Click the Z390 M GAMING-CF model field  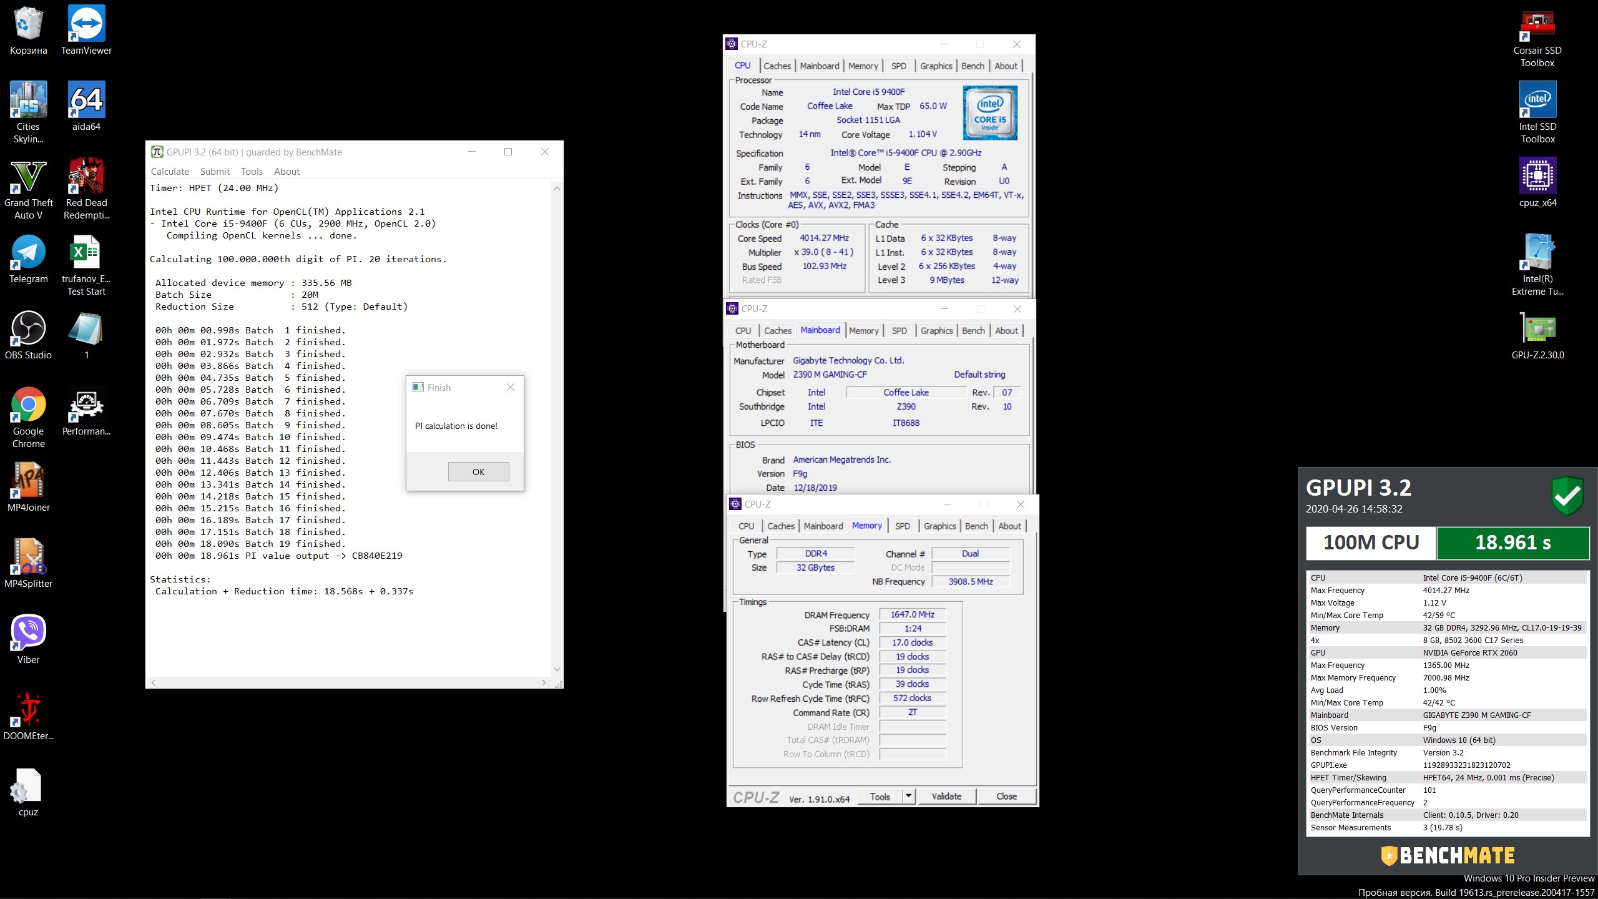click(830, 375)
